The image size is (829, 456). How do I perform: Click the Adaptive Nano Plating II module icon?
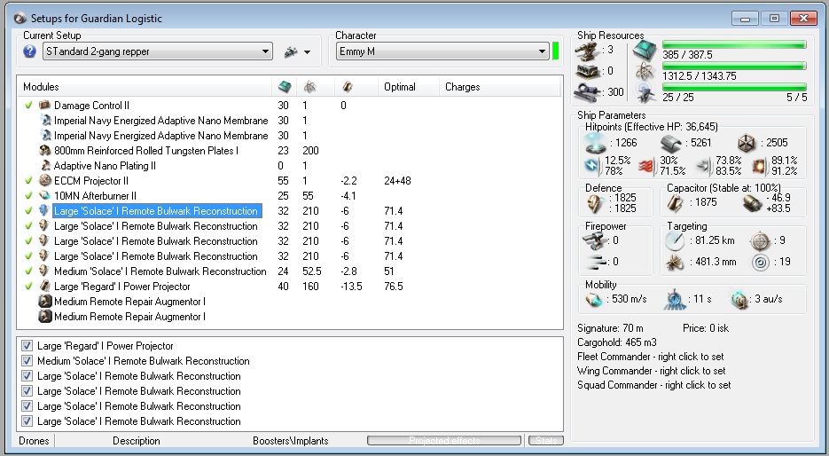click(x=44, y=166)
